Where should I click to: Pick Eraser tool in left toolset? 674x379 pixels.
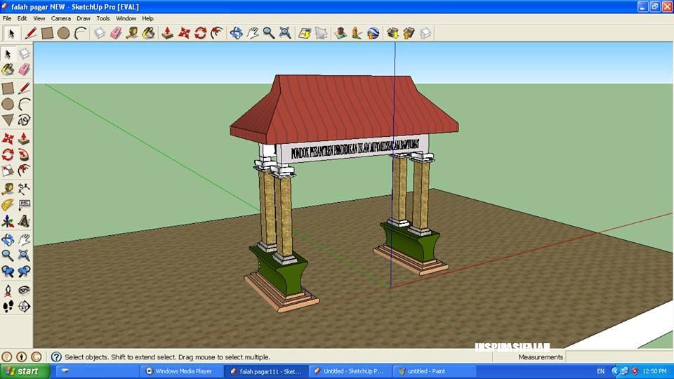coord(24,69)
